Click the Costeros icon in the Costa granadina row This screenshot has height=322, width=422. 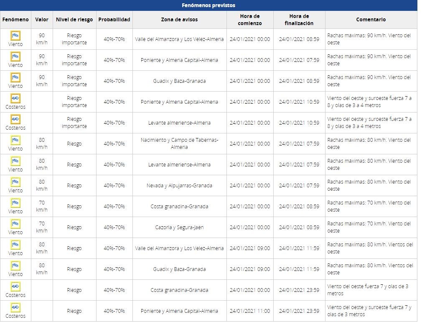pyautogui.click(x=15, y=287)
